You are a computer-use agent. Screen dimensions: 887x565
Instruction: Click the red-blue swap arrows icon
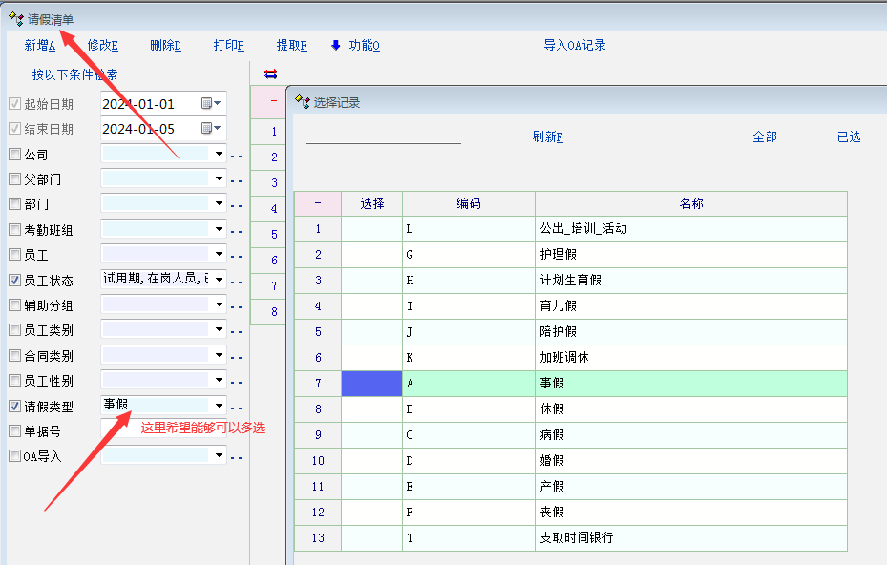coord(270,73)
